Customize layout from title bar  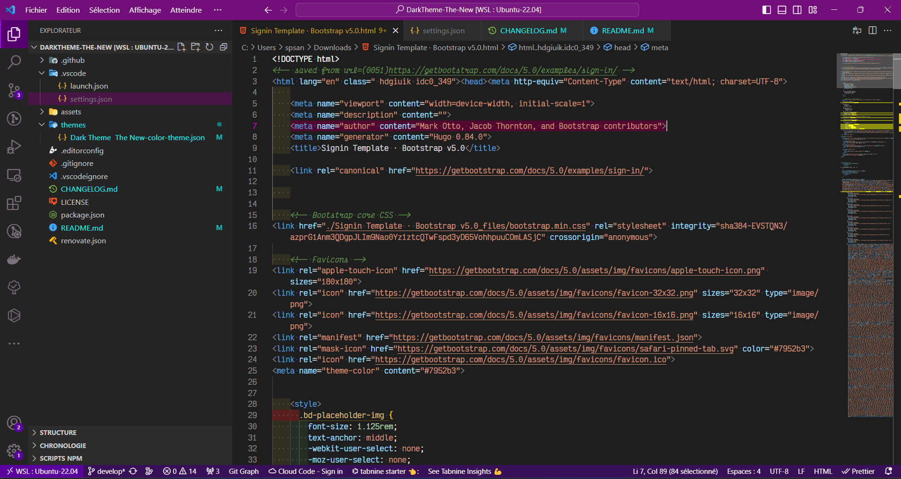pos(813,10)
